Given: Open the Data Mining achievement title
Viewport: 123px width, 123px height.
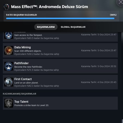Looking at the screenshot, I should 22,47.
